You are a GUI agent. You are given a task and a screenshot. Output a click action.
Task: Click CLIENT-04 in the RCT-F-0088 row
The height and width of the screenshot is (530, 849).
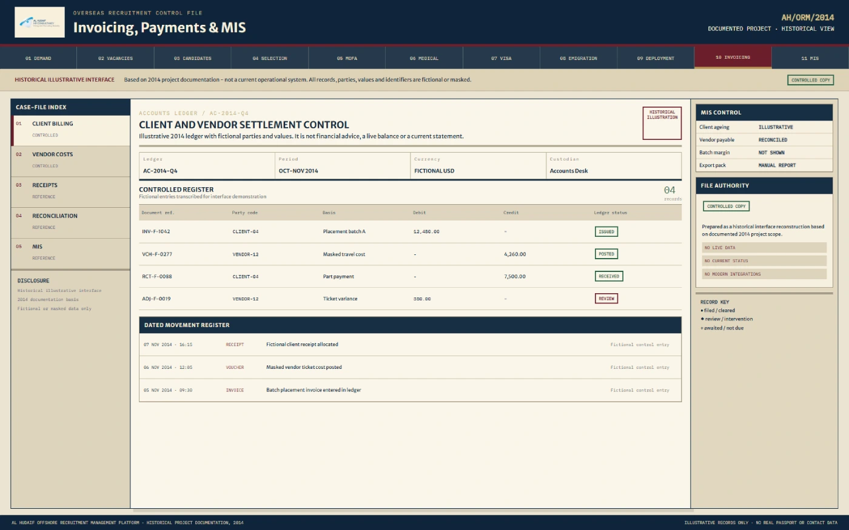[x=246, y=276]
